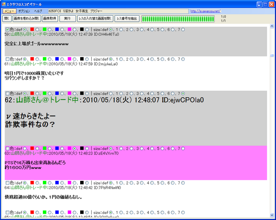Click the large text ν速からきたよー

(x=30, y=116)
